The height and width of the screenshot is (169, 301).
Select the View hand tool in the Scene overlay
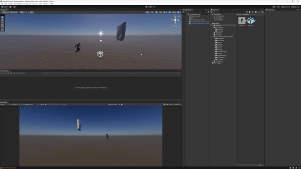2,17
